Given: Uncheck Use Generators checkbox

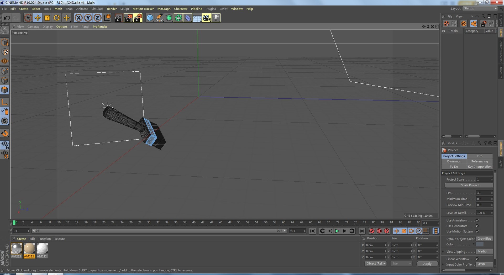Looking at the screenshot, I should click(x=477, y=226).
